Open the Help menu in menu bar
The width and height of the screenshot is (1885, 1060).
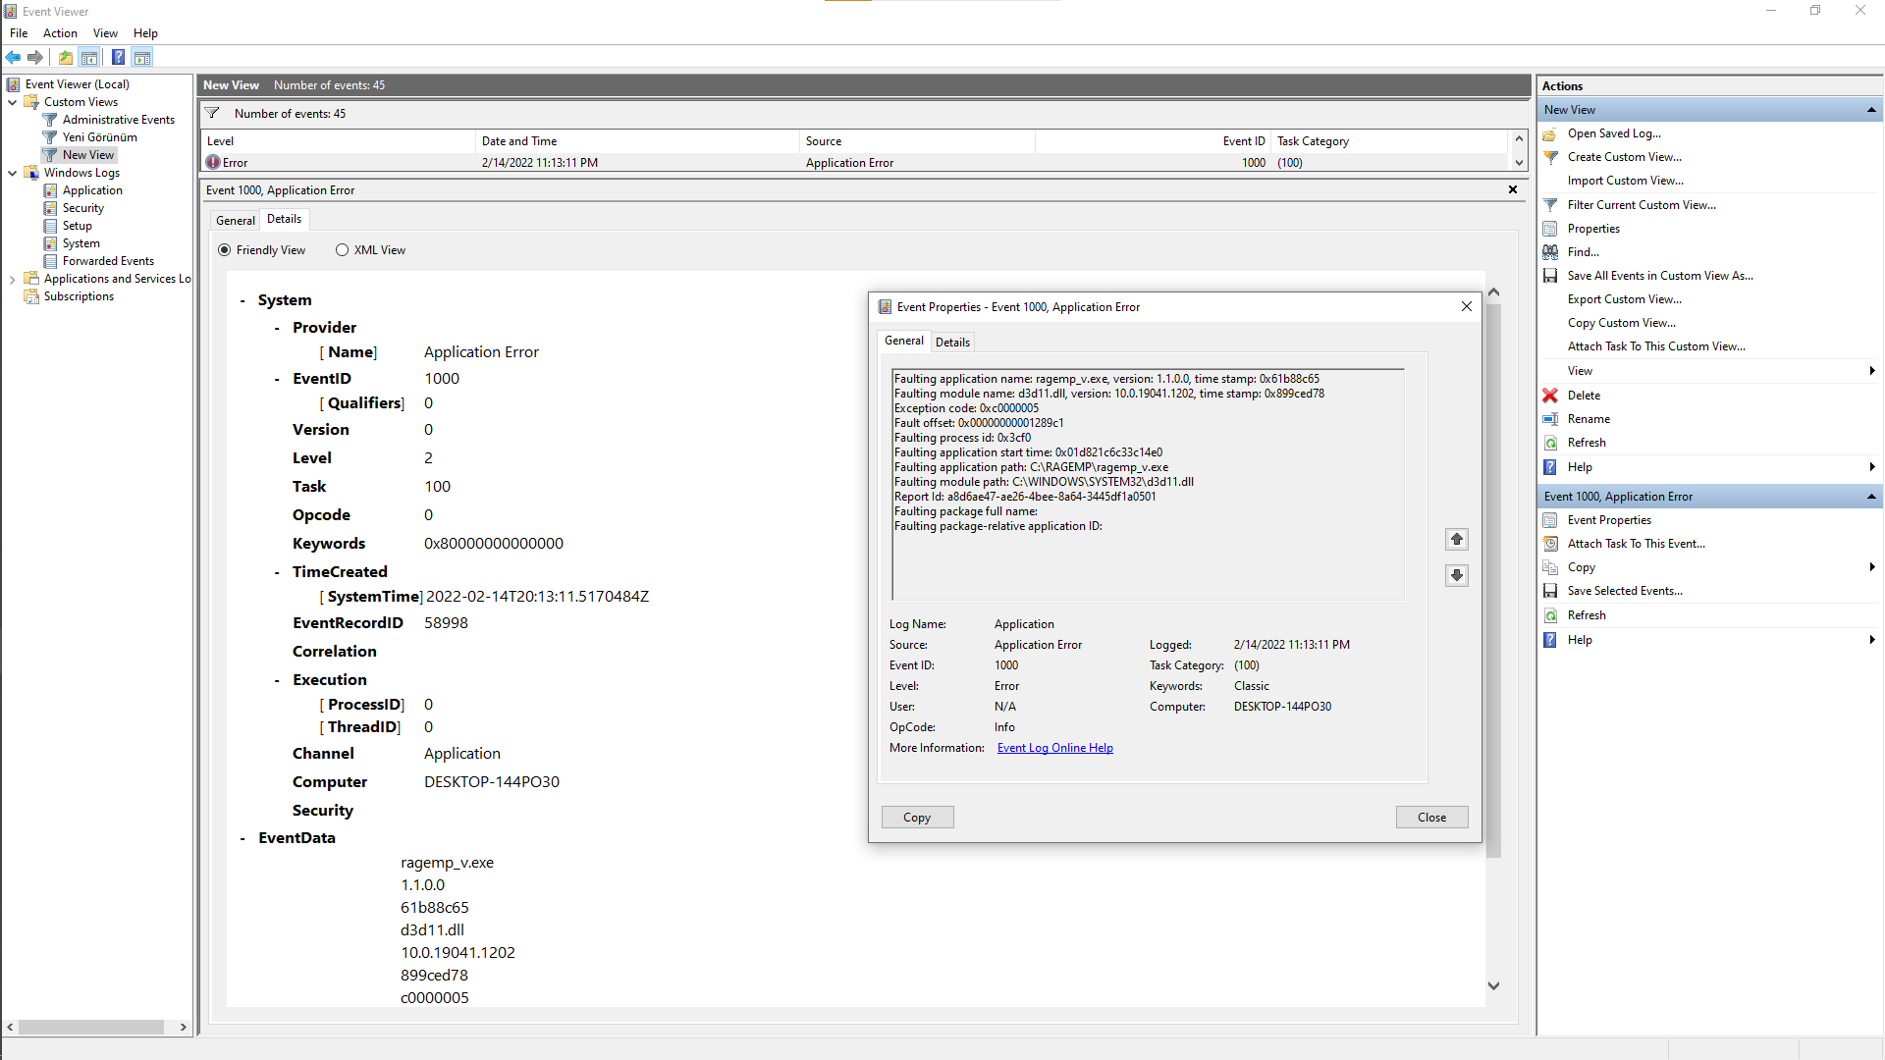coord(145,33)
